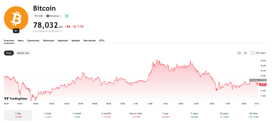Select the 1 week range

[47, 115]
